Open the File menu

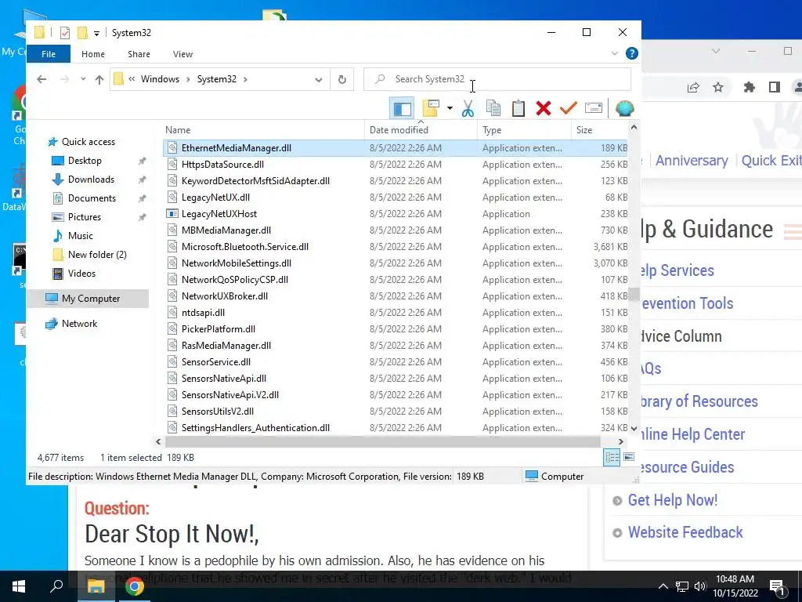coord(49,54)
